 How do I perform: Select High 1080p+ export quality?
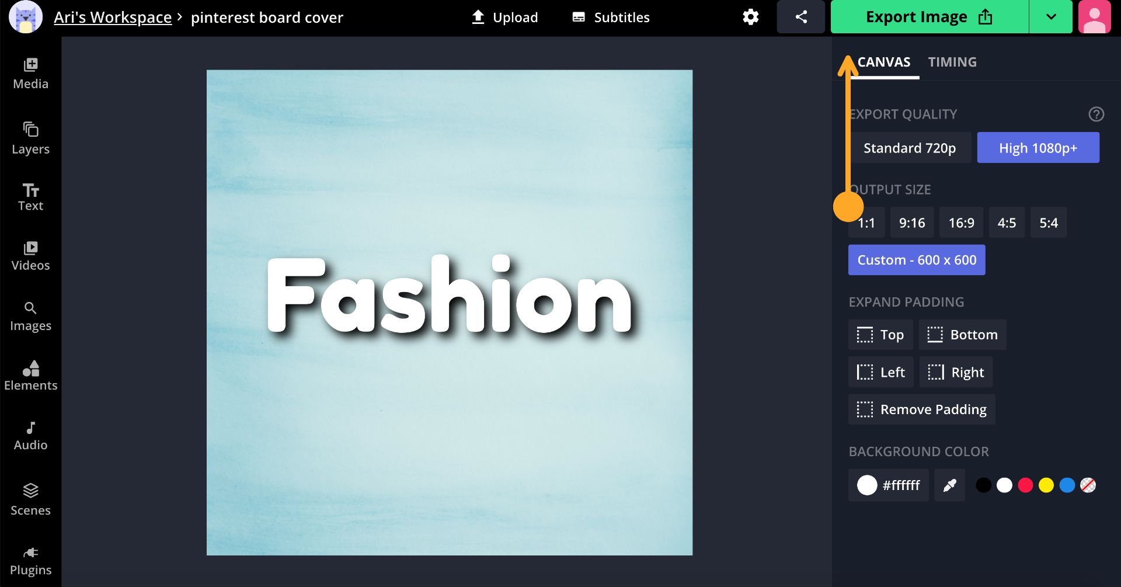click(x=1038, y=148)
